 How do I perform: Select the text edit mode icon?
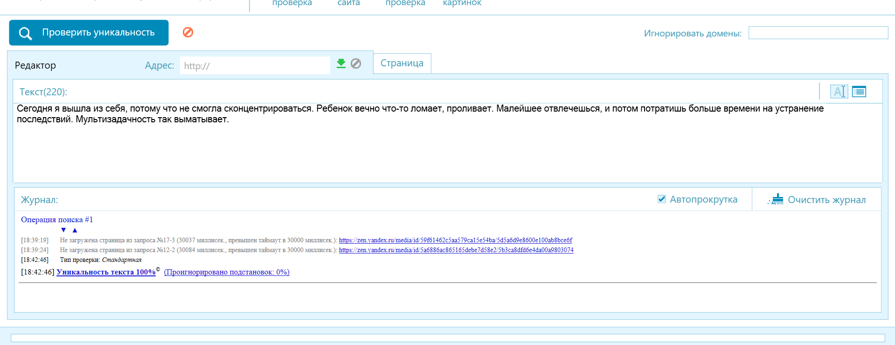point(839,92)
